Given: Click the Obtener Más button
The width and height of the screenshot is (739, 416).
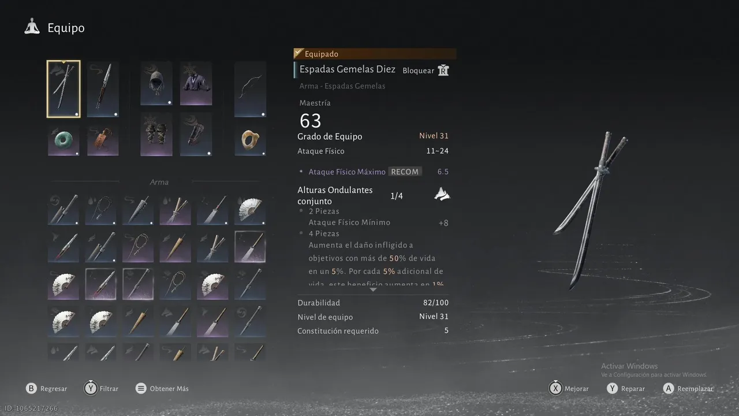Looking at the screenshot, I should (x=162, y=388).
